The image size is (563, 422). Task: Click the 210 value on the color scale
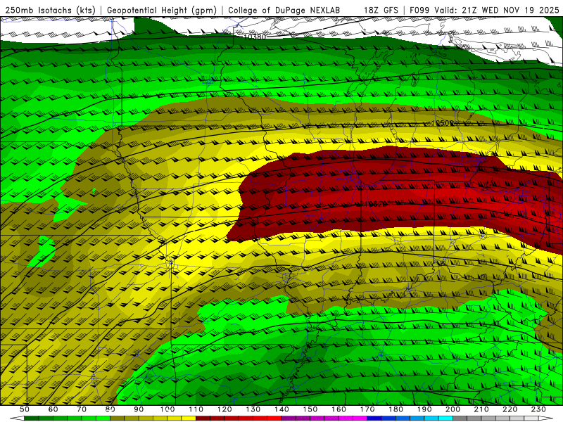click(481, 409)
